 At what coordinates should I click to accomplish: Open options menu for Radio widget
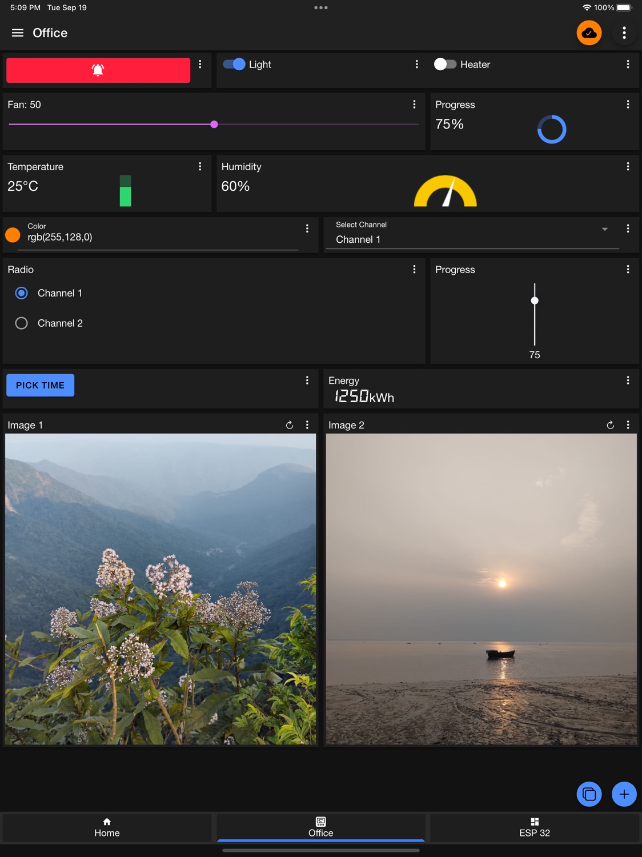point(414,270)
